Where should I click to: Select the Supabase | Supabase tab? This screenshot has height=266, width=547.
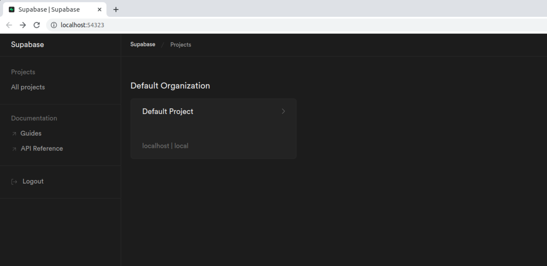(55, 9)
